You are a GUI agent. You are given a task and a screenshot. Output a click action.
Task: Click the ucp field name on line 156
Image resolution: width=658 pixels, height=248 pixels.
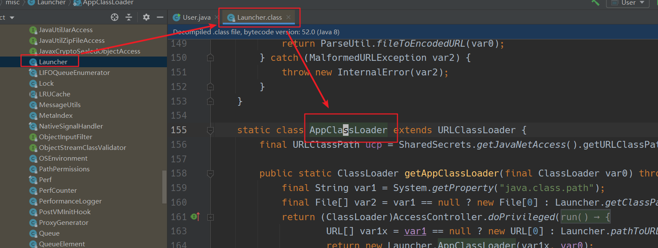point(374,144)
